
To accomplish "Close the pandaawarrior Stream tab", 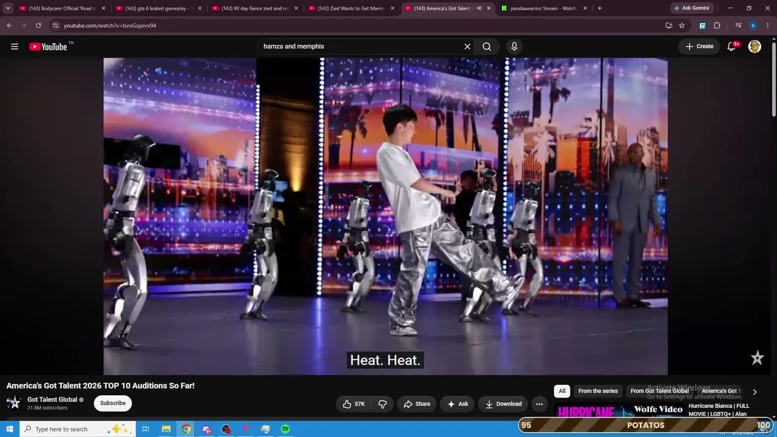I will click(585, 8).
